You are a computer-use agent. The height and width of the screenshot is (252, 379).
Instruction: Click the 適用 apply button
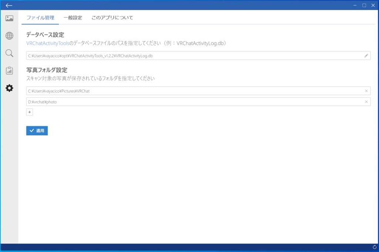pos(37,130)
